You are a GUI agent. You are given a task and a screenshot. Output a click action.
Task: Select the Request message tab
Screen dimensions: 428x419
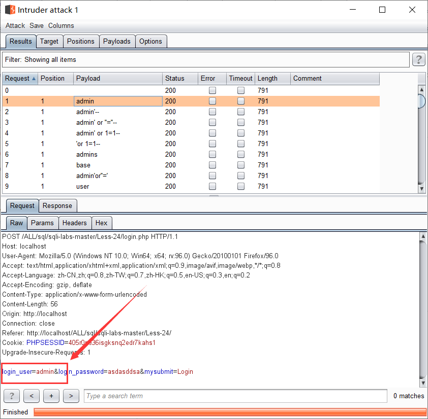tap(22, 205)
